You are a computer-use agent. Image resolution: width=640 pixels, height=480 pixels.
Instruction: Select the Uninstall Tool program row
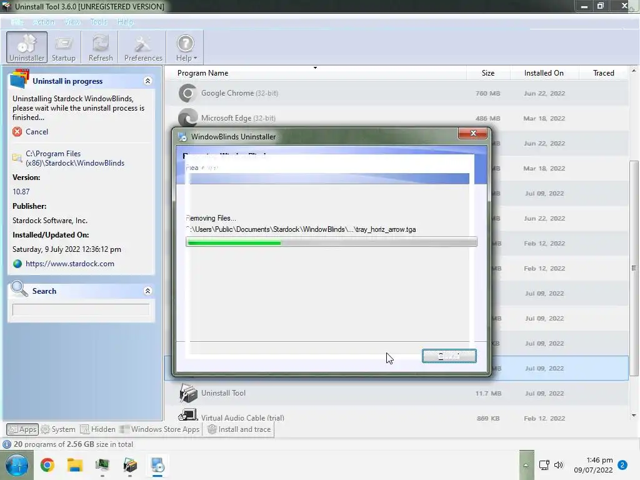coord(396,393)
